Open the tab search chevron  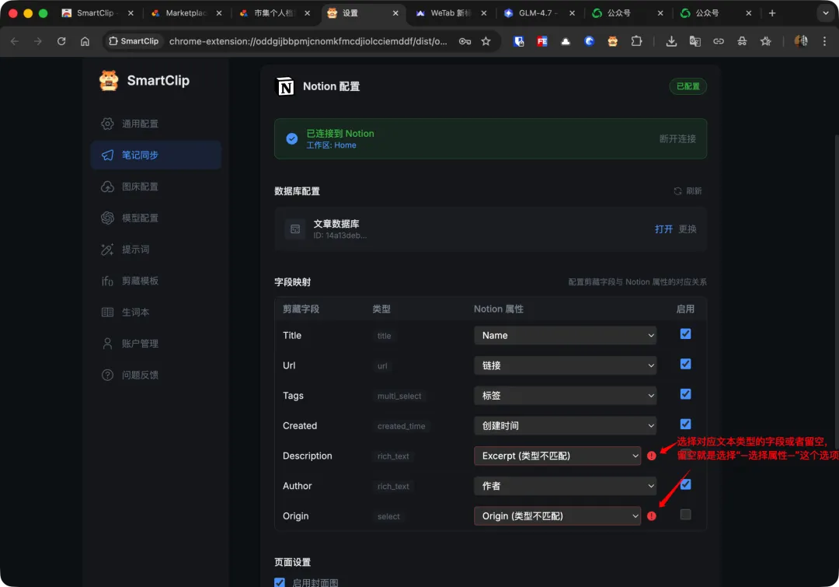click(825, 13)
